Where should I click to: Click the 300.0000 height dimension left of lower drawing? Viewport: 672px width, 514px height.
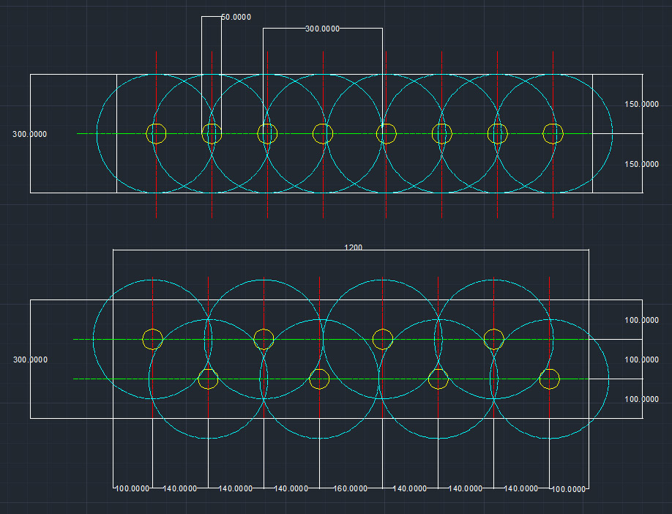pos(30,360)
